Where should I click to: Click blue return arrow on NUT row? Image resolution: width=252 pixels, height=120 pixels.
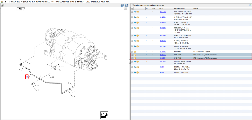coord(135,72)
